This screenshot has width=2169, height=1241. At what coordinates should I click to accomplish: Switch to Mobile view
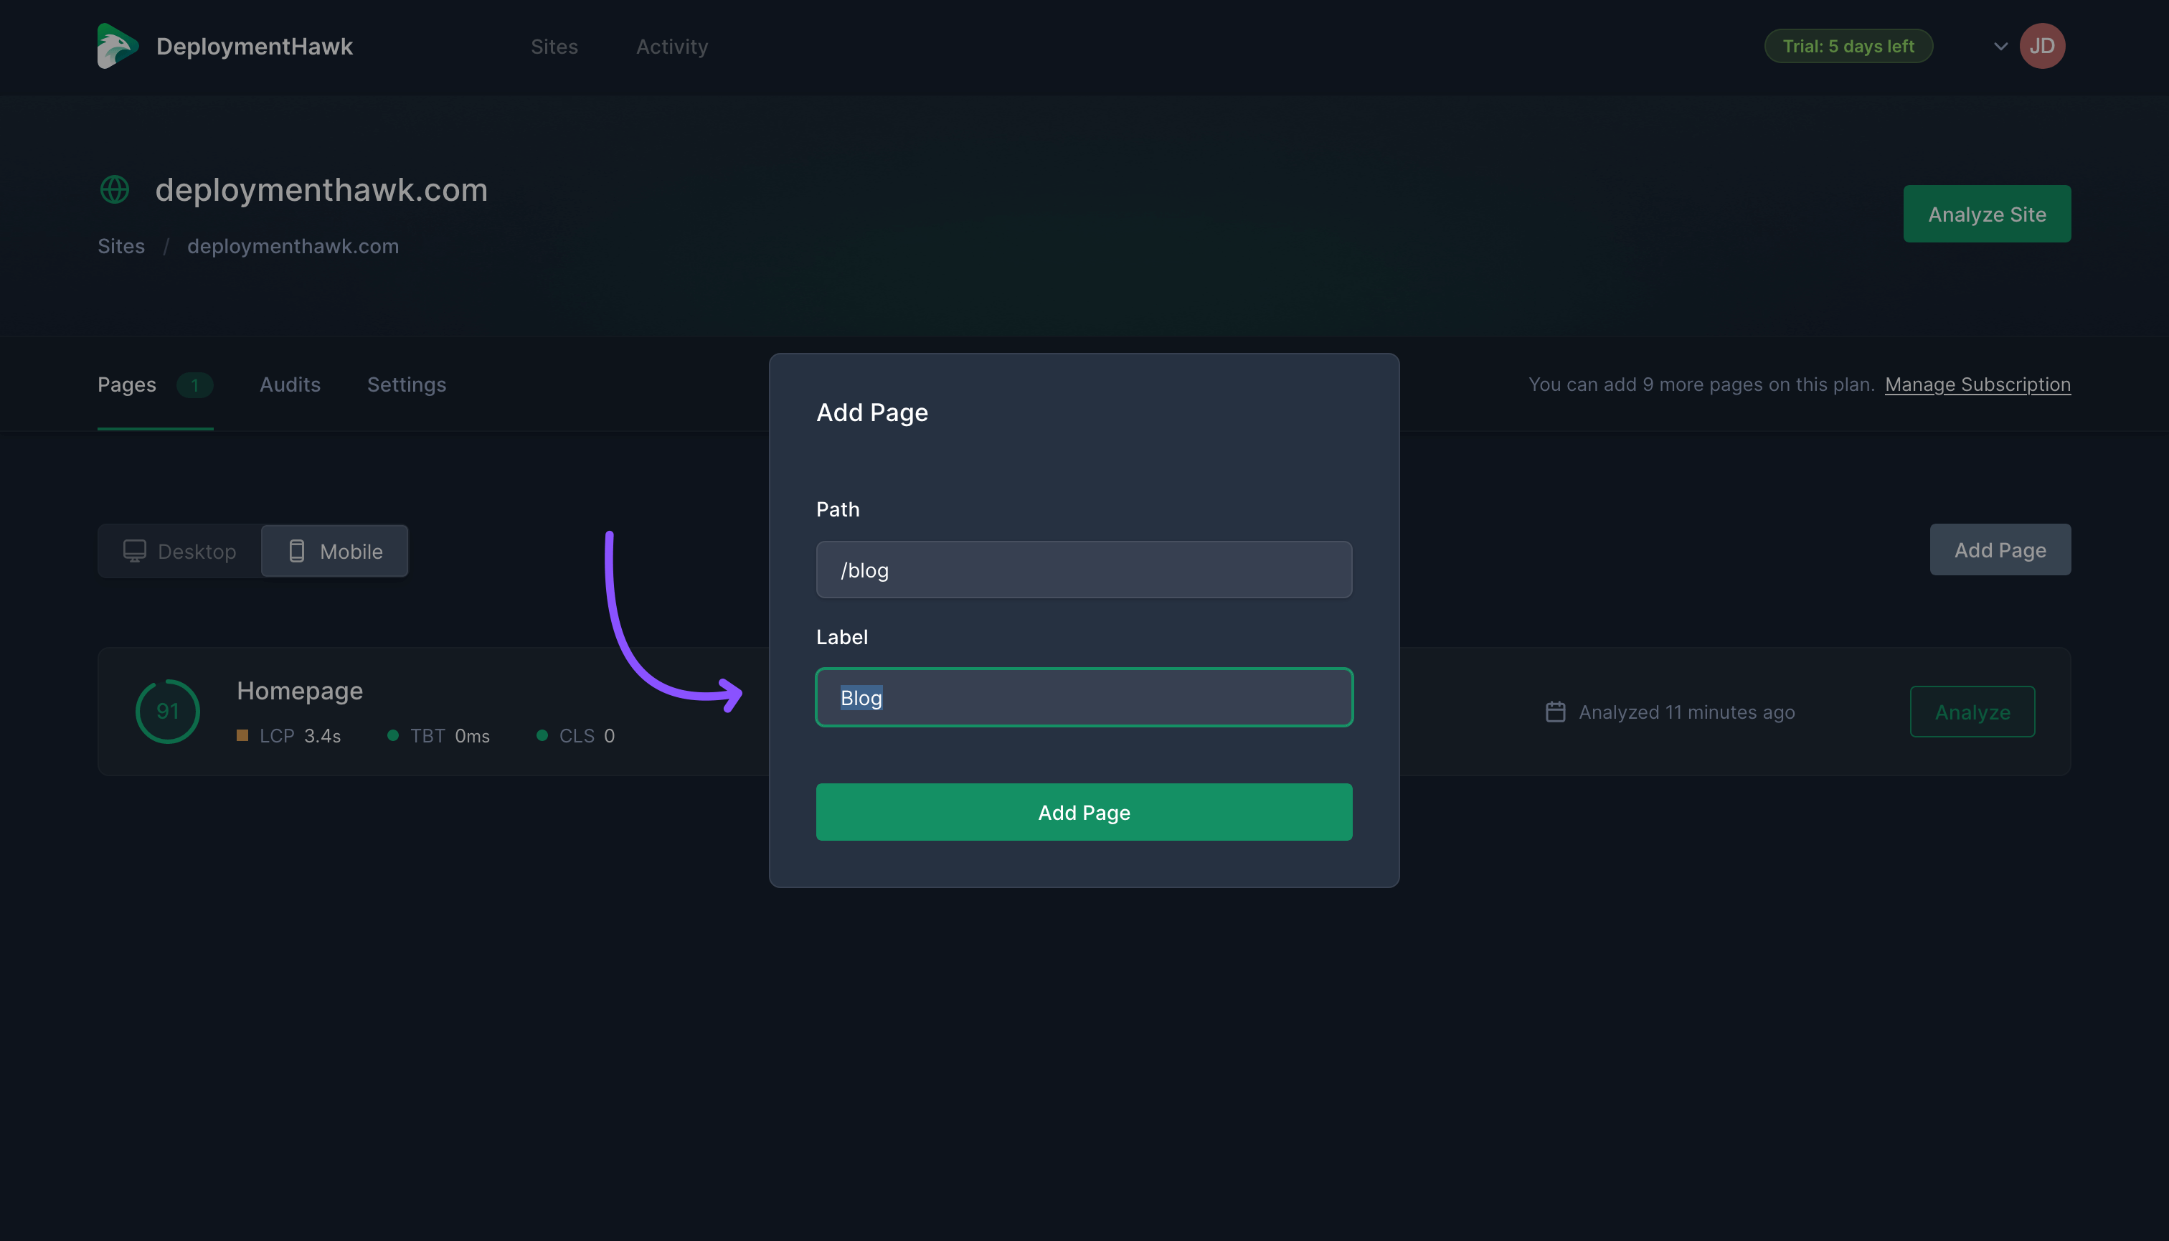[335, 552]
